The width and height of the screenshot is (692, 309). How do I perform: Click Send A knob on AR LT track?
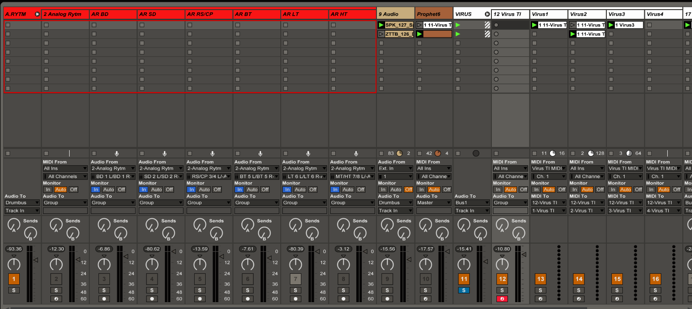(x=295, y=224)
